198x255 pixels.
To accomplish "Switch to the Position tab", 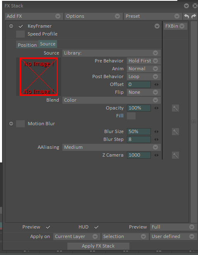I will click(27, 45).
